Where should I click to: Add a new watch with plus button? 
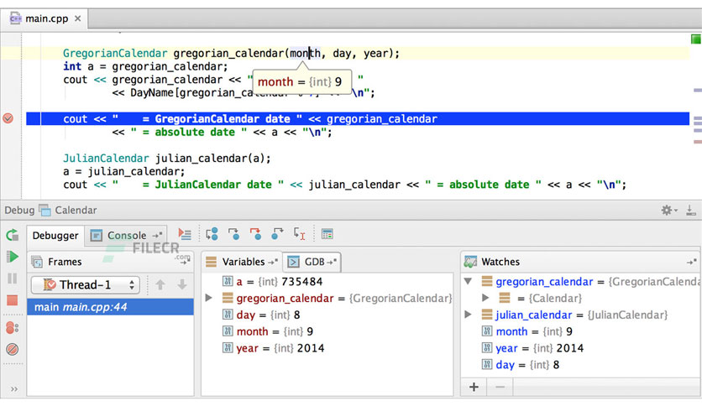pos(474,387)
